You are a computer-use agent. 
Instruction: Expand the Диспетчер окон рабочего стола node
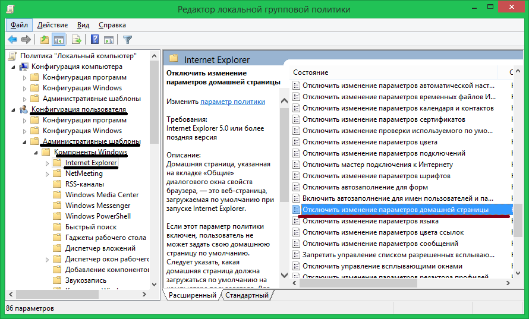click(48, 259)
